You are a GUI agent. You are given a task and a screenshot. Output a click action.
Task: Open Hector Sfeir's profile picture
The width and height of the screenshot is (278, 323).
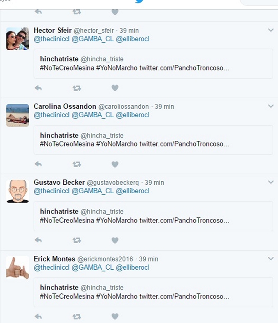click(18, 39)
